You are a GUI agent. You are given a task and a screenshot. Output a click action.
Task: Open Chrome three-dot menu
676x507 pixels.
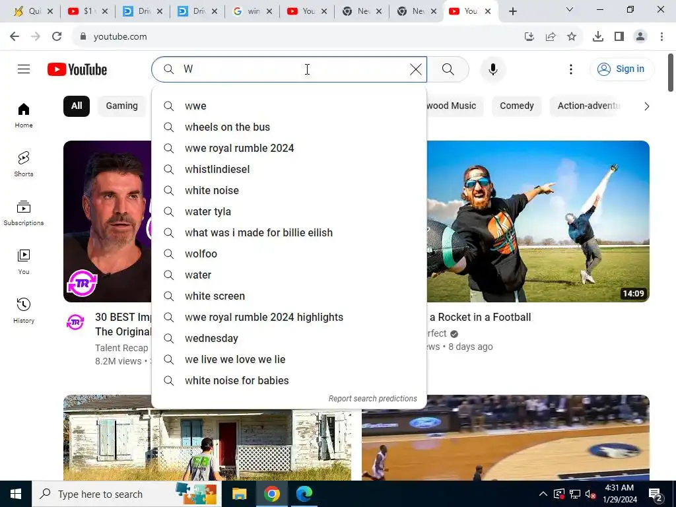[661, 37]
